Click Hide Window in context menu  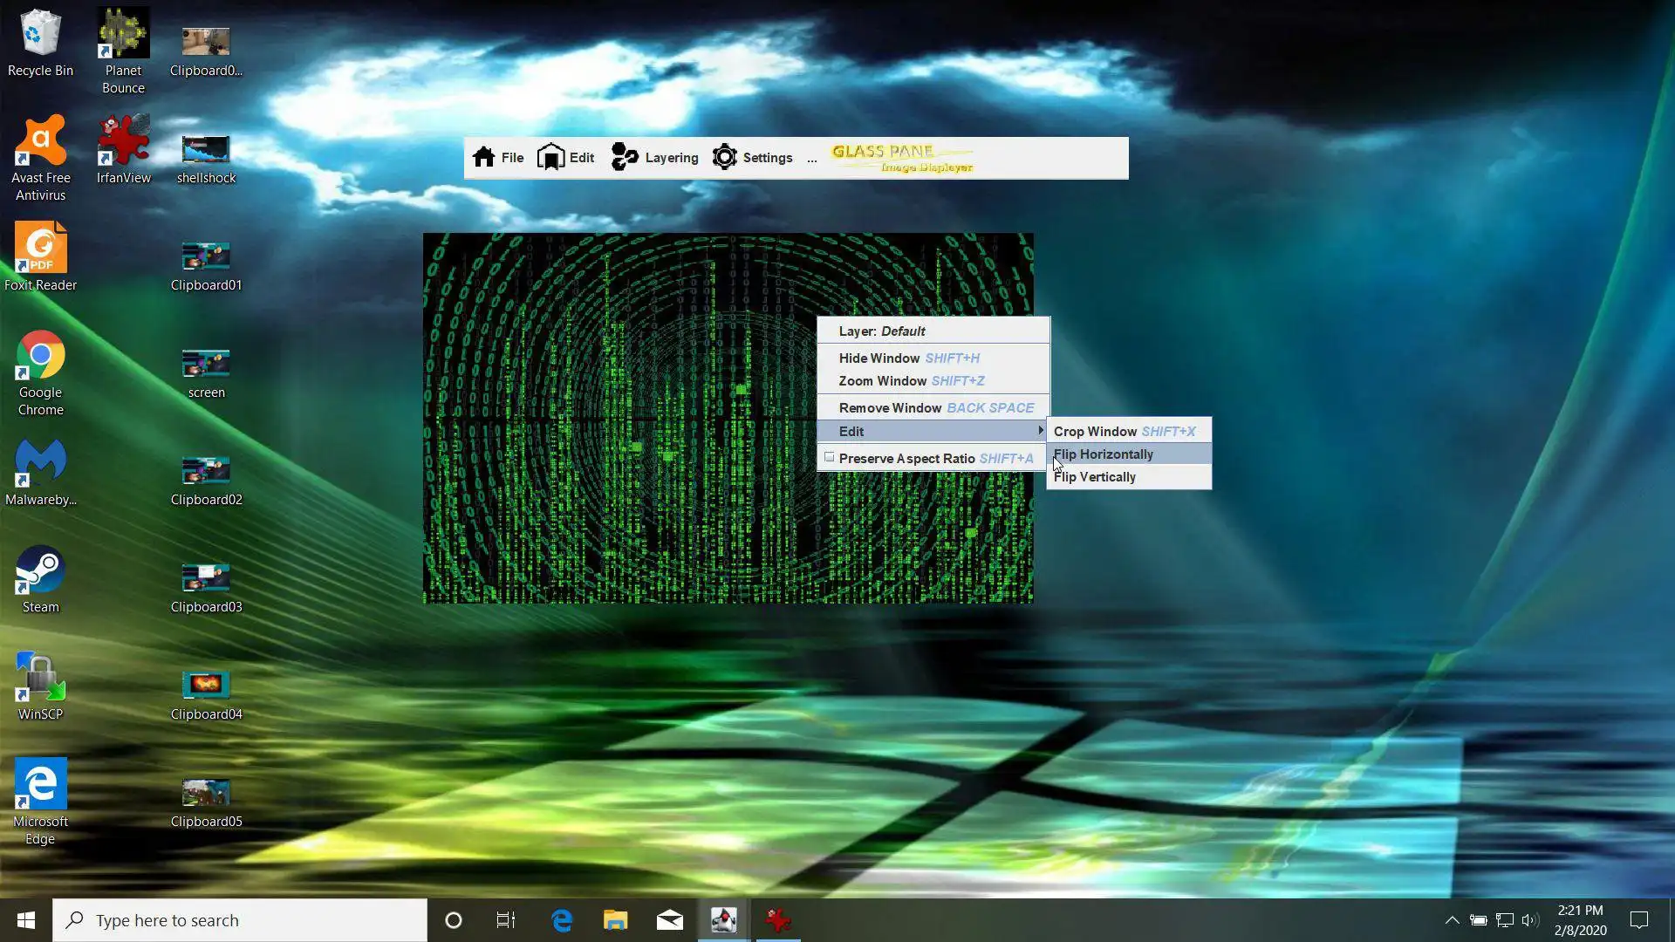[879, 358]
